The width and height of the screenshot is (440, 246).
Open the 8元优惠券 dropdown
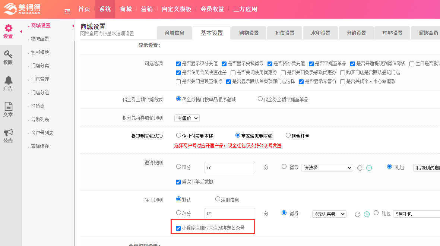329,214
